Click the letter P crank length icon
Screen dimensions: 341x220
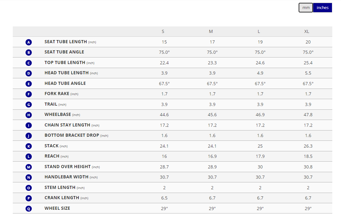click(29, 198)
